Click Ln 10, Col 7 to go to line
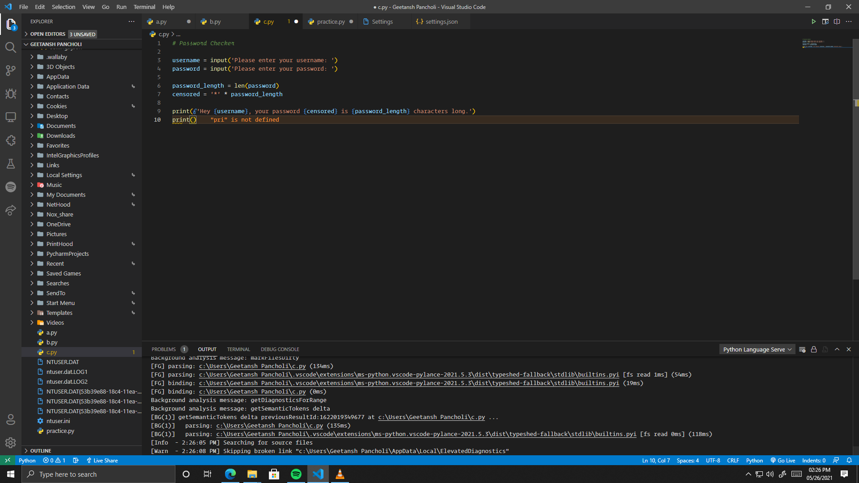The image size is (859, 483). (x=655, y=460)
